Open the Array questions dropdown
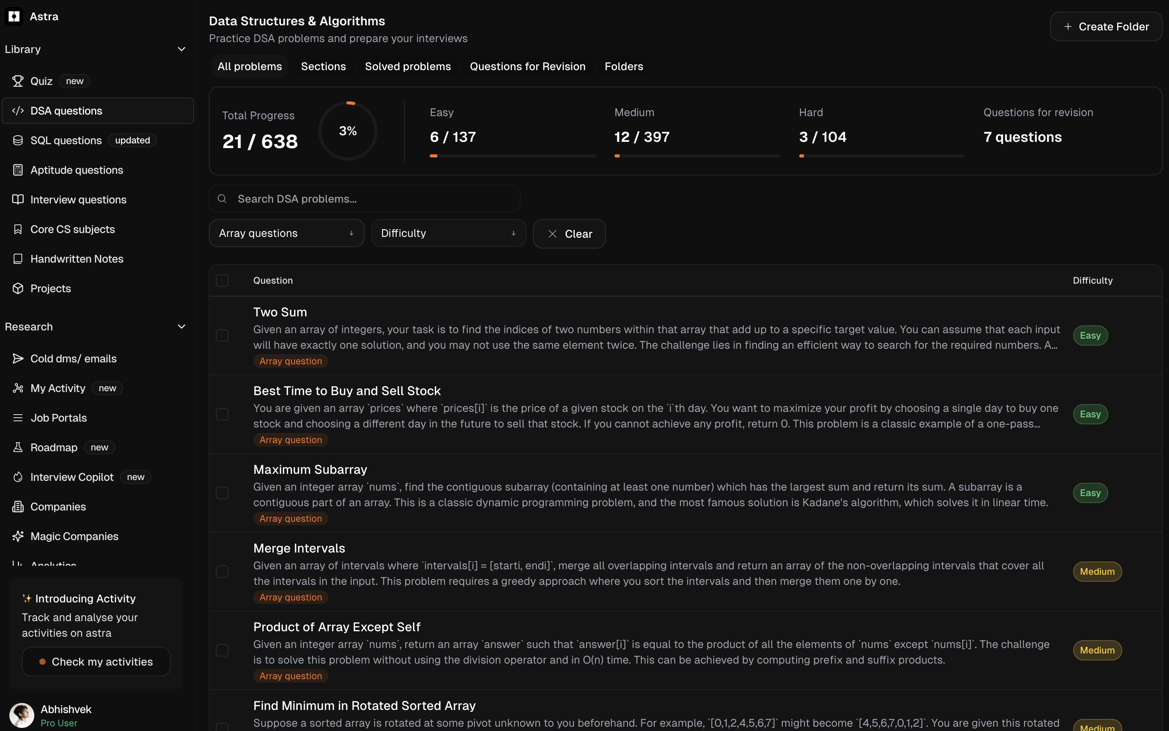Viewport: 1169px width, 731px height. coord(286,233)
